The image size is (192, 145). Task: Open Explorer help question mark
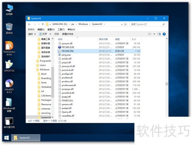[x=164, y=34]
